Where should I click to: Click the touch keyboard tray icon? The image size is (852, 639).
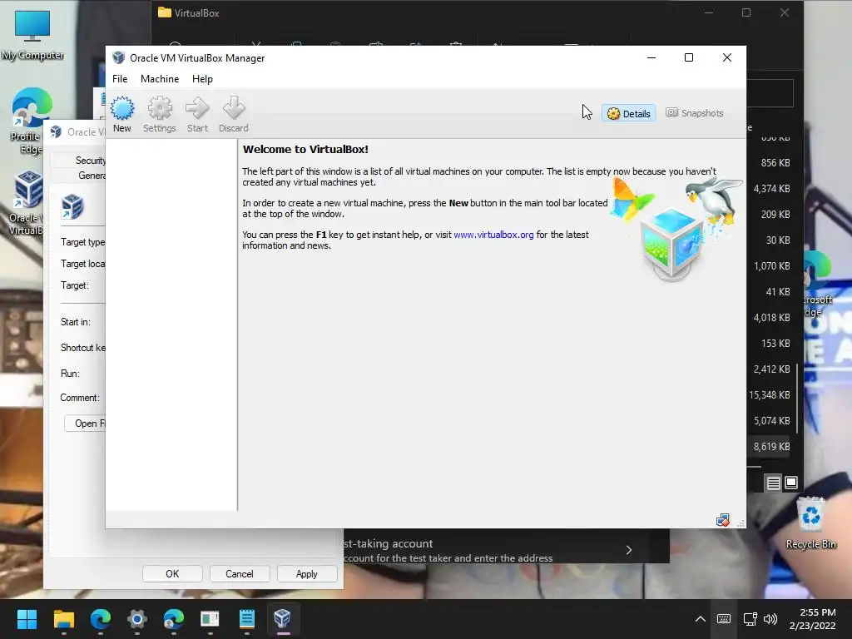click(724, 619)
